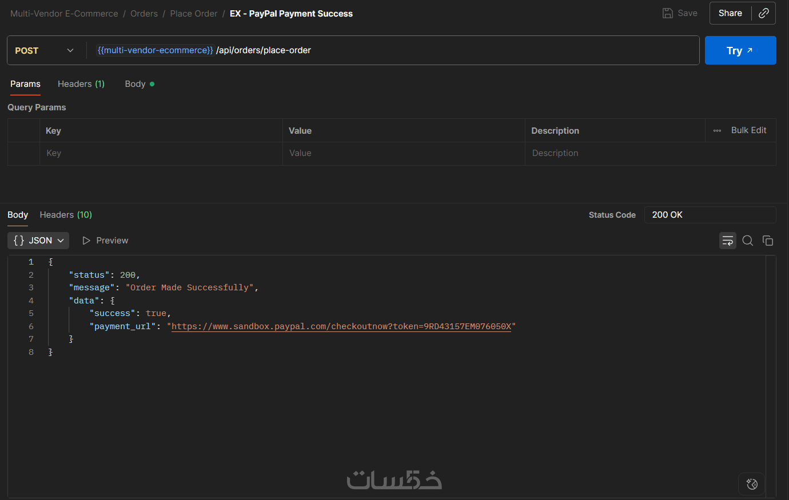The image size is (789, 500).
Task: Open the PayPal sandbox payment_url link
Action: click(341, 326)
